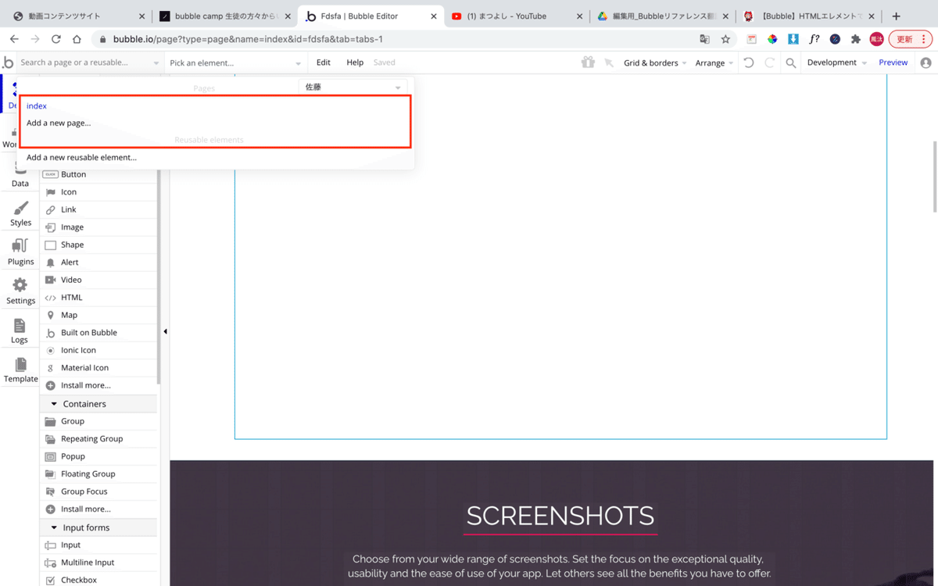
Task: Choose the Icon element with the flag
Action: coord(98,192)
